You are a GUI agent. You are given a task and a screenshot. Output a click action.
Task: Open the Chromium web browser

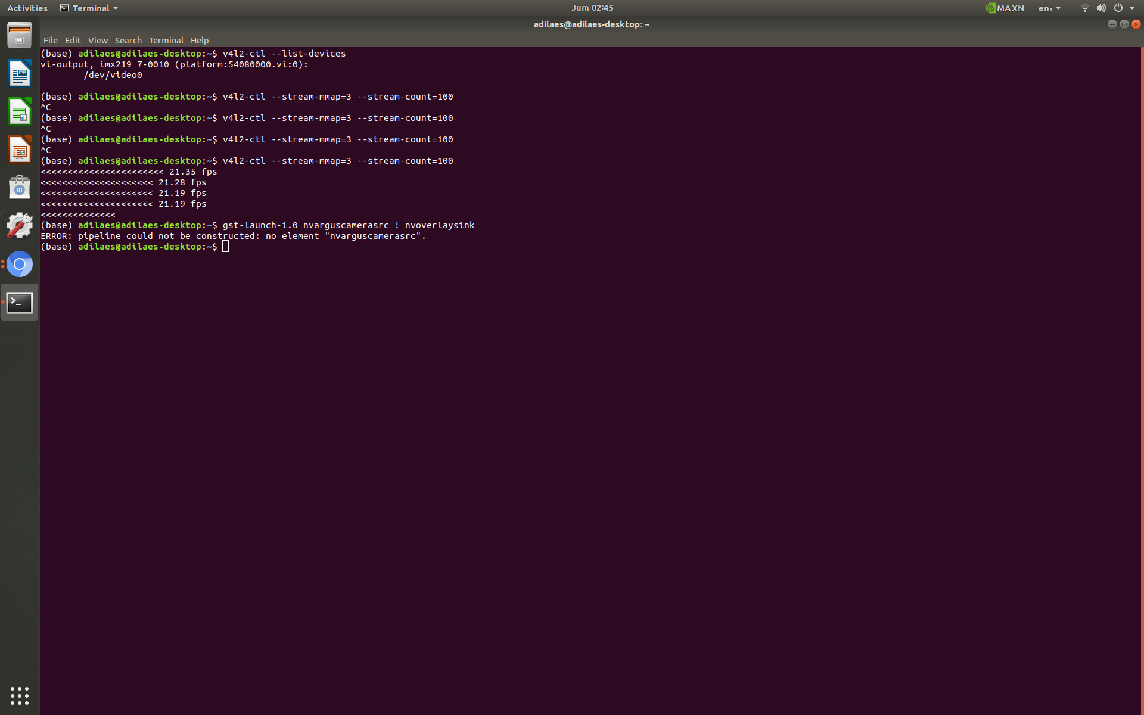tap(20, 264)
